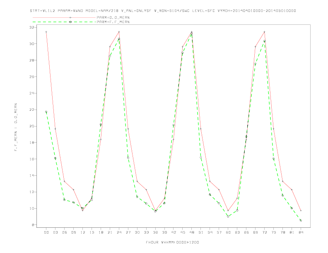
Task: Click the PARM=O.O_MEAN legend label
Action: click(113, 17)
